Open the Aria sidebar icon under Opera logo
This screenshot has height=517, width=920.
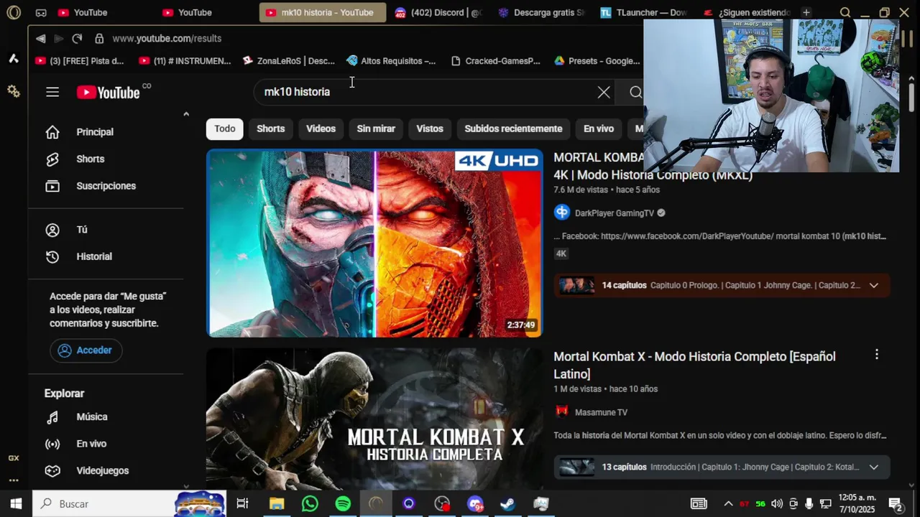(x=14, y=58)
